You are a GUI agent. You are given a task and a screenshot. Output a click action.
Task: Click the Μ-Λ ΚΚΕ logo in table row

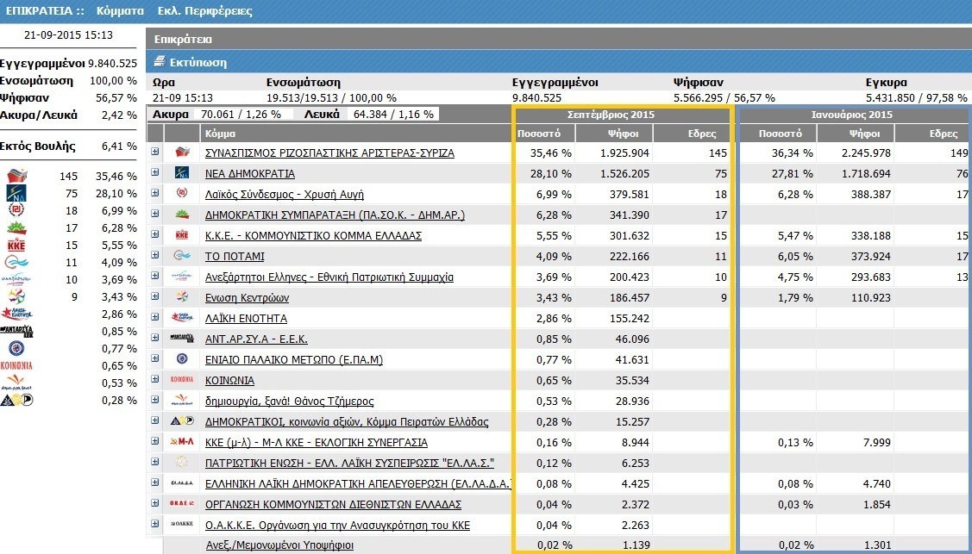point(182,442)
